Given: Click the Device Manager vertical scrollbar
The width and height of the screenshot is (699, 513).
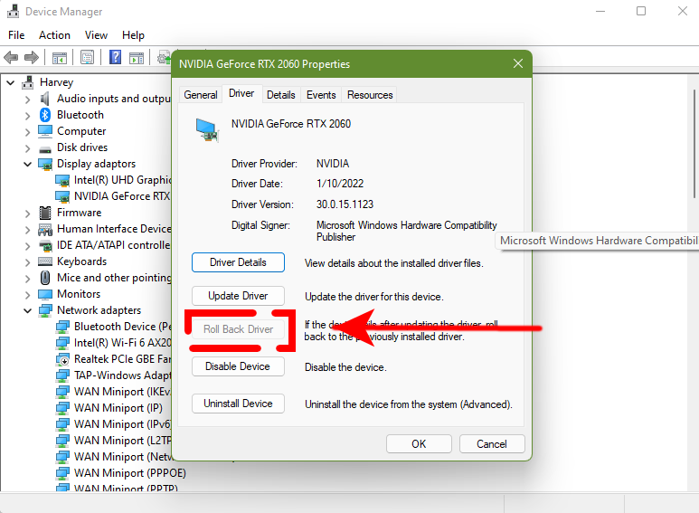Looking at the screenshot, I should 694,144.
